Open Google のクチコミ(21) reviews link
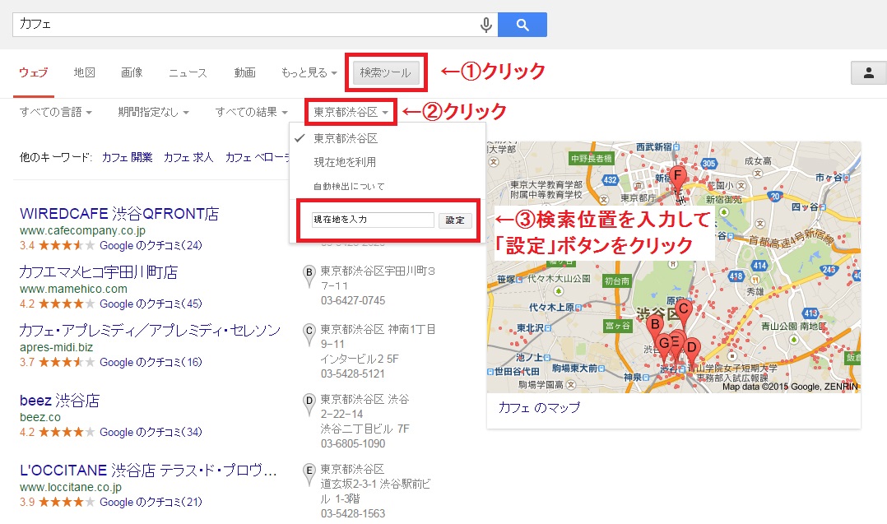The image size is (887, 524). coord(151,502)
